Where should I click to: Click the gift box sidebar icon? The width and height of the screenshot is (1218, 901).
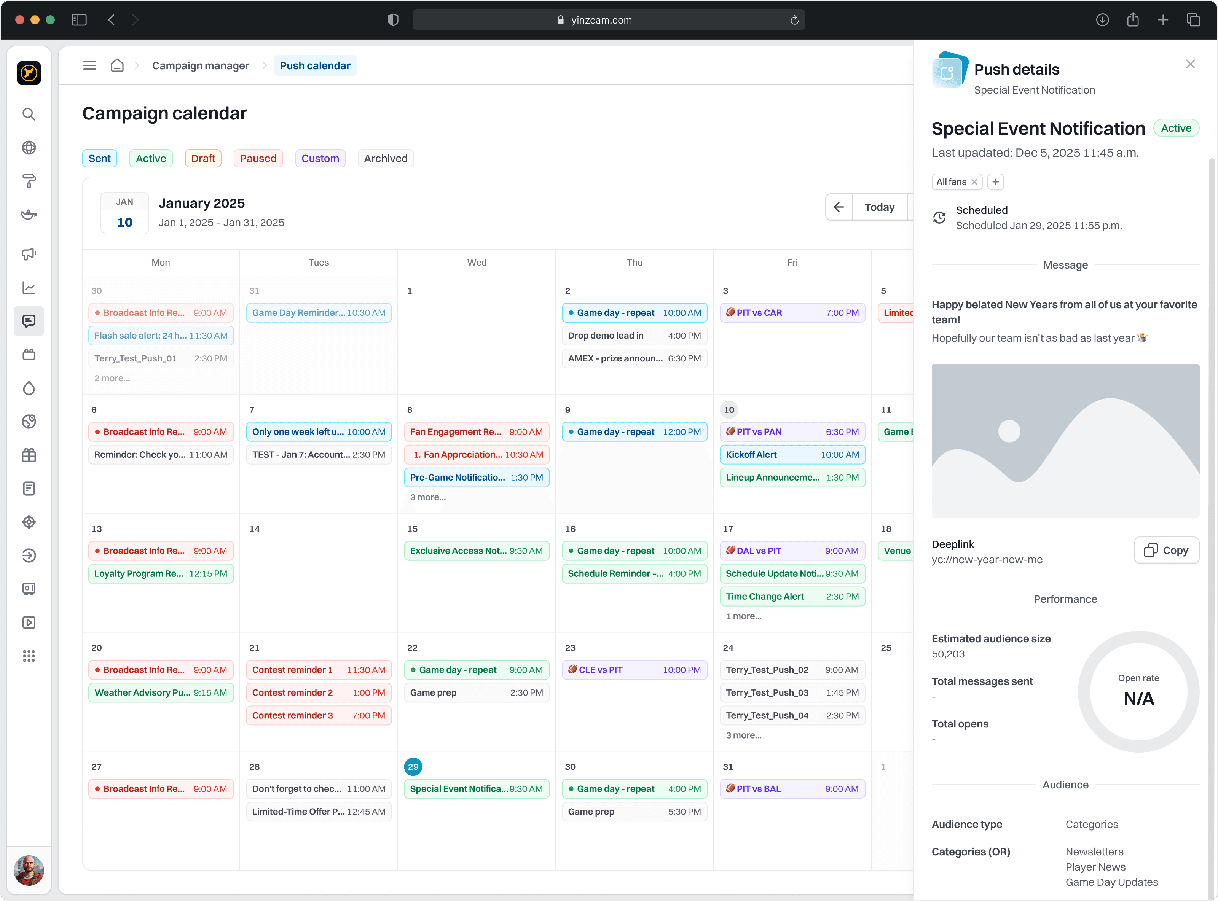[29, 455]
